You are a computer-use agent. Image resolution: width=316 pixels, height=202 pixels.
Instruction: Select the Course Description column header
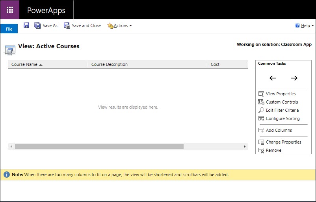tap(110, 64)
